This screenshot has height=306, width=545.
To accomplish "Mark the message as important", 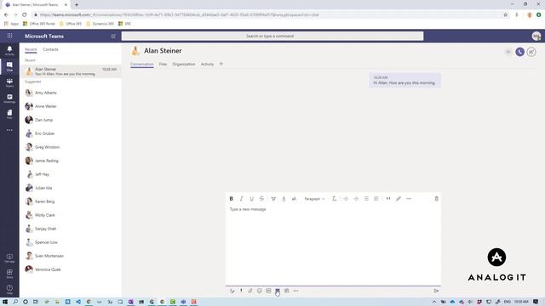I will 241,291.
